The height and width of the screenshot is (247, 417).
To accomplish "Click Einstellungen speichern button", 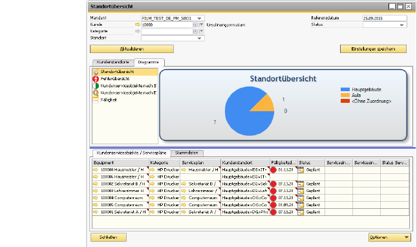I will 373,49.
